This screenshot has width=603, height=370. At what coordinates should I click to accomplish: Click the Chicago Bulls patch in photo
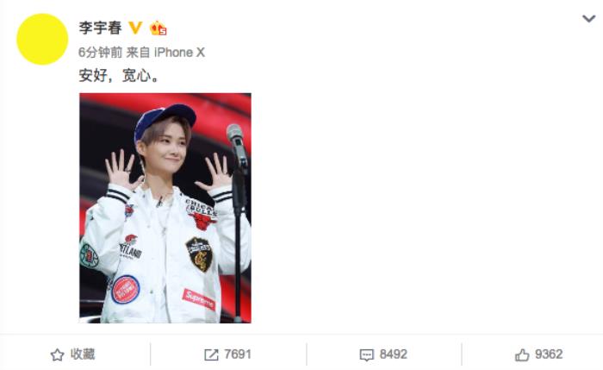tap(201, 214)
